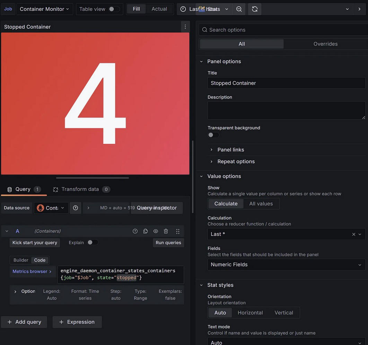This screenshot has width=368, height=345.
Task: Select the Overrides tab
Action: coord(325,44)
